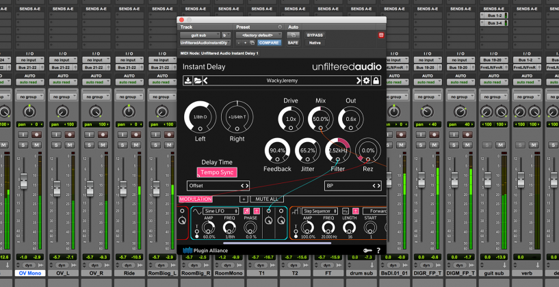Click modulation panel horizontal scrollbar
559x287 pixels.
click(x=277, y=243)
